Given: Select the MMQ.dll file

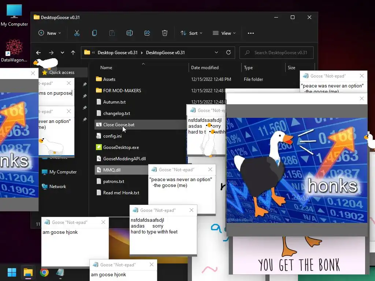Looking at the screenshot, I should pyautogui.click(x=112, y=170).
